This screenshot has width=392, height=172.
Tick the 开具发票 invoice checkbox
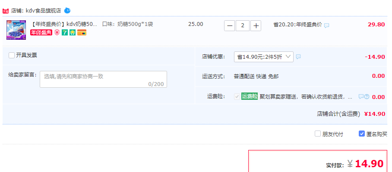pyautogui.click(x=12, y=55)
